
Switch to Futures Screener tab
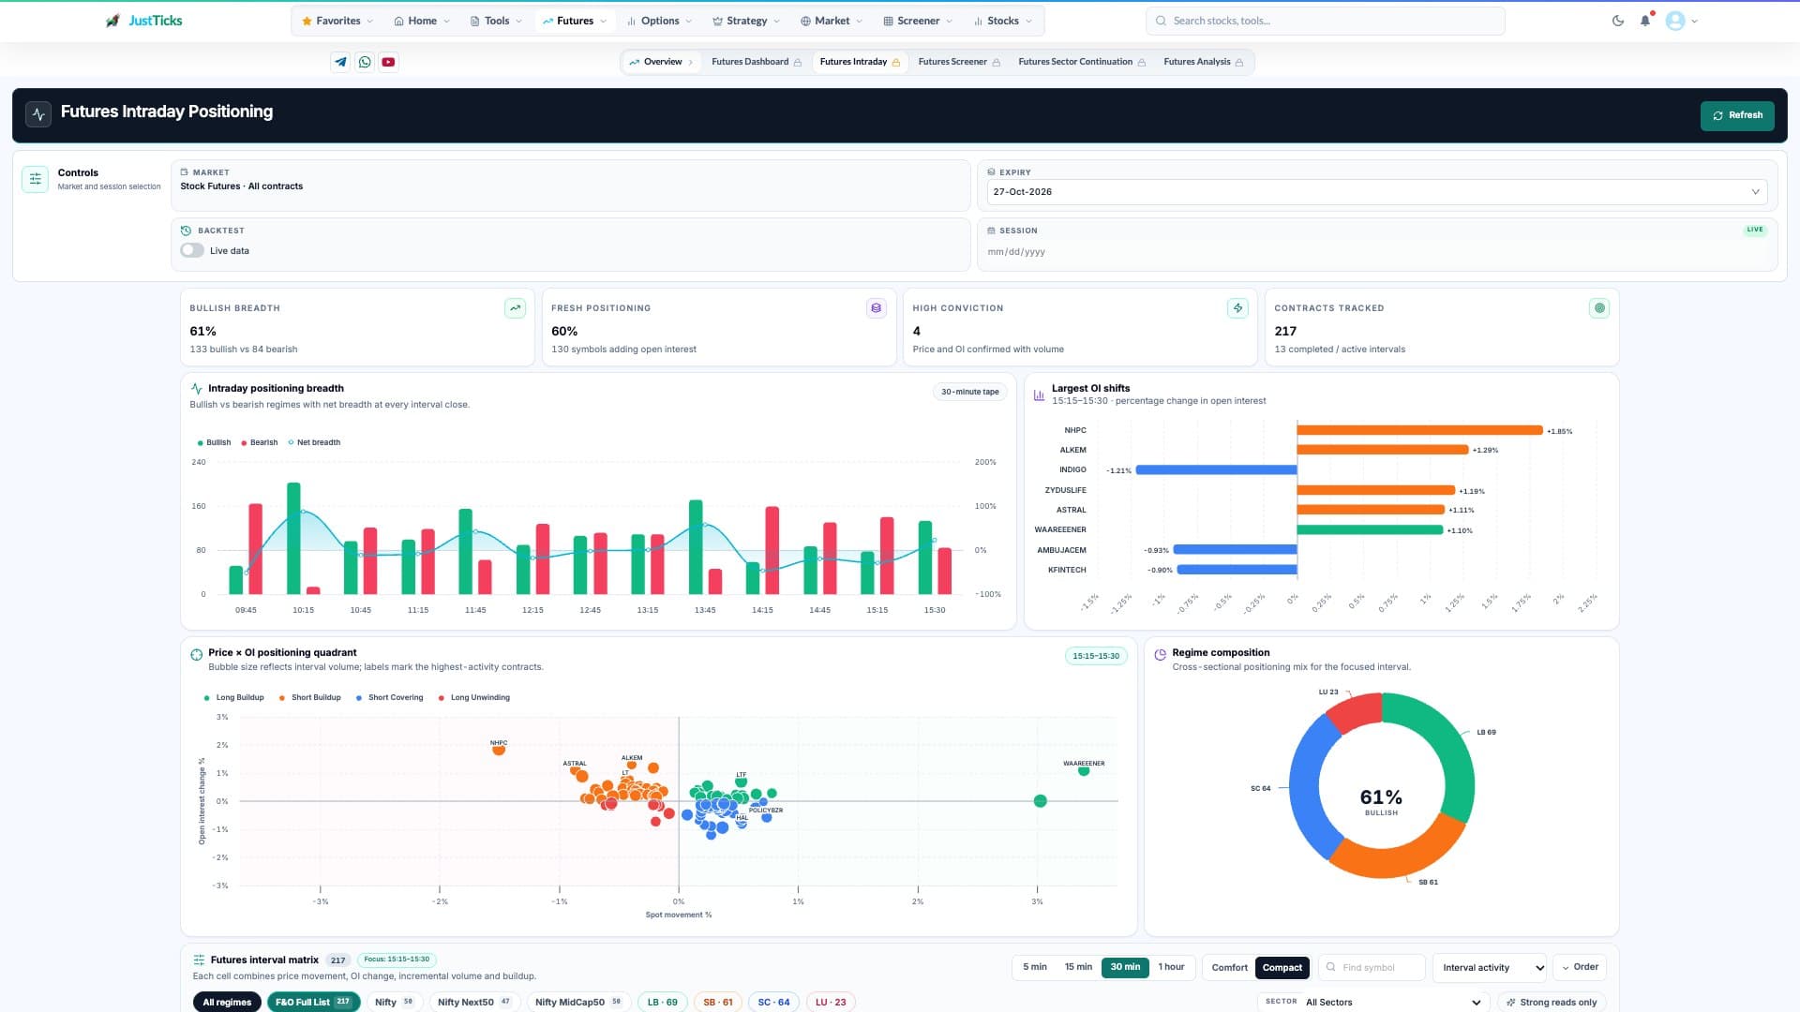(x=959, y=62)
